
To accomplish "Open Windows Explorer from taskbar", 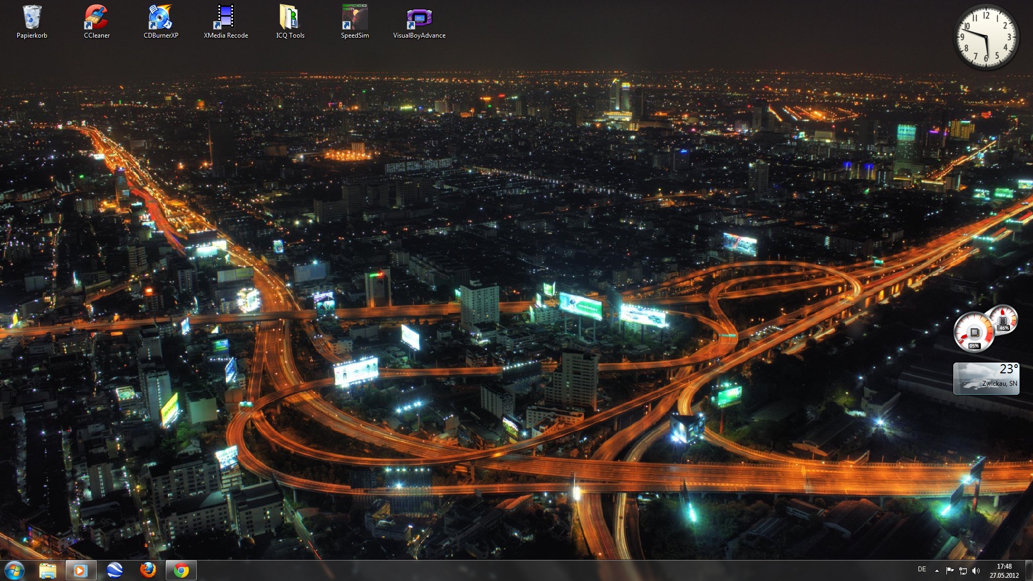I will pyautogui.click(x=48, y=570).
